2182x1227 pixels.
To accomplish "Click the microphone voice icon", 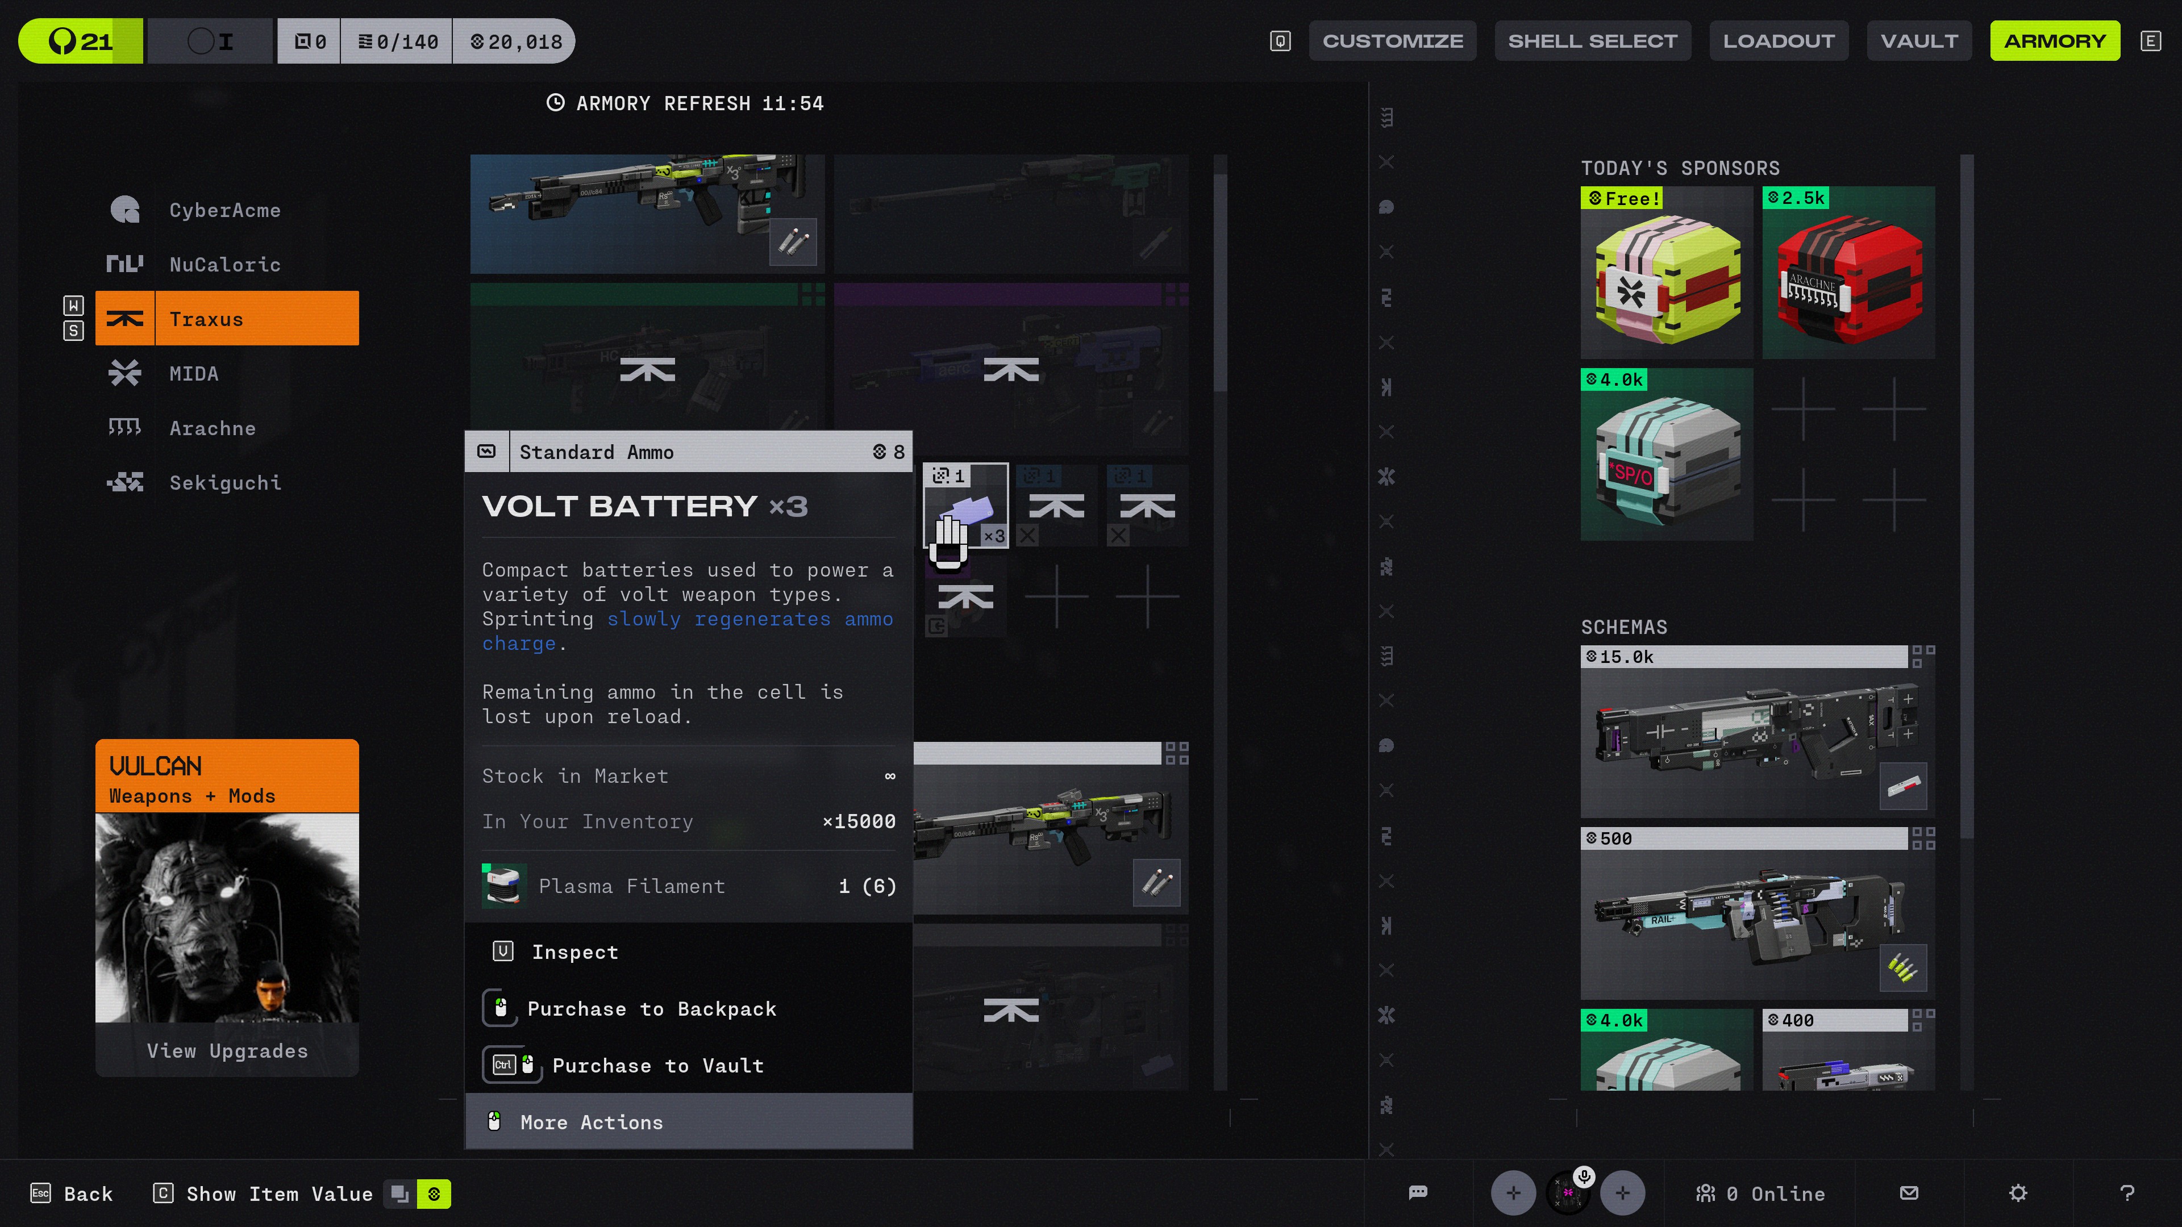I will tap(1583, 1176).
